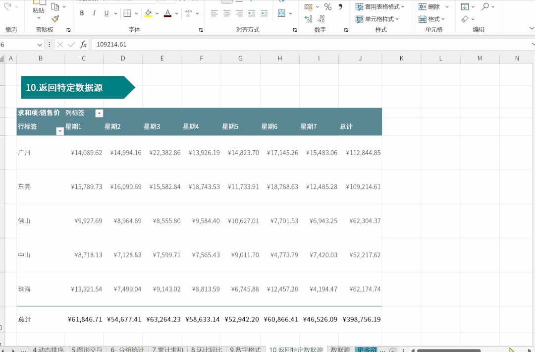Toggle italic formatting
This screenshot has width=535, height=352.
(94, 13)
